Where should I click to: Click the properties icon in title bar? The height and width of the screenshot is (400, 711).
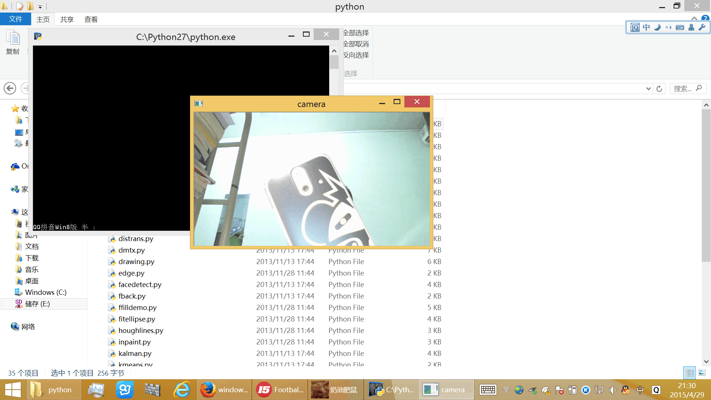click(x=20, y=6)
